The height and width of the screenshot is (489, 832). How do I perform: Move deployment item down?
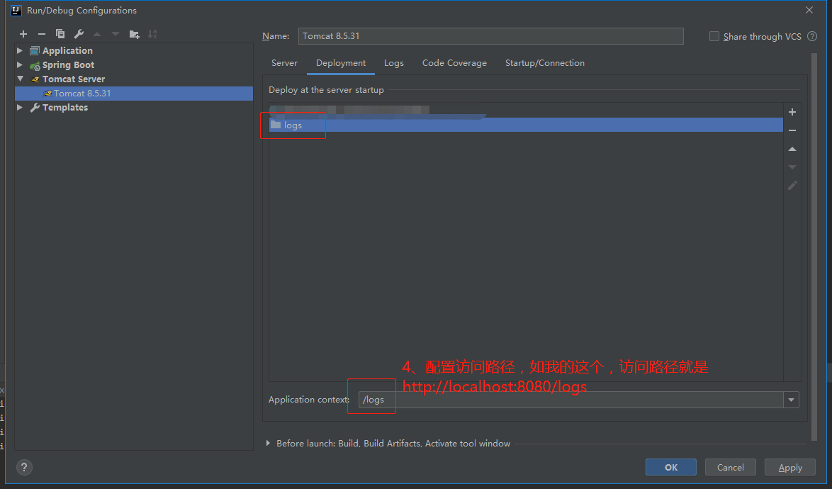click(x=792, y=167)
